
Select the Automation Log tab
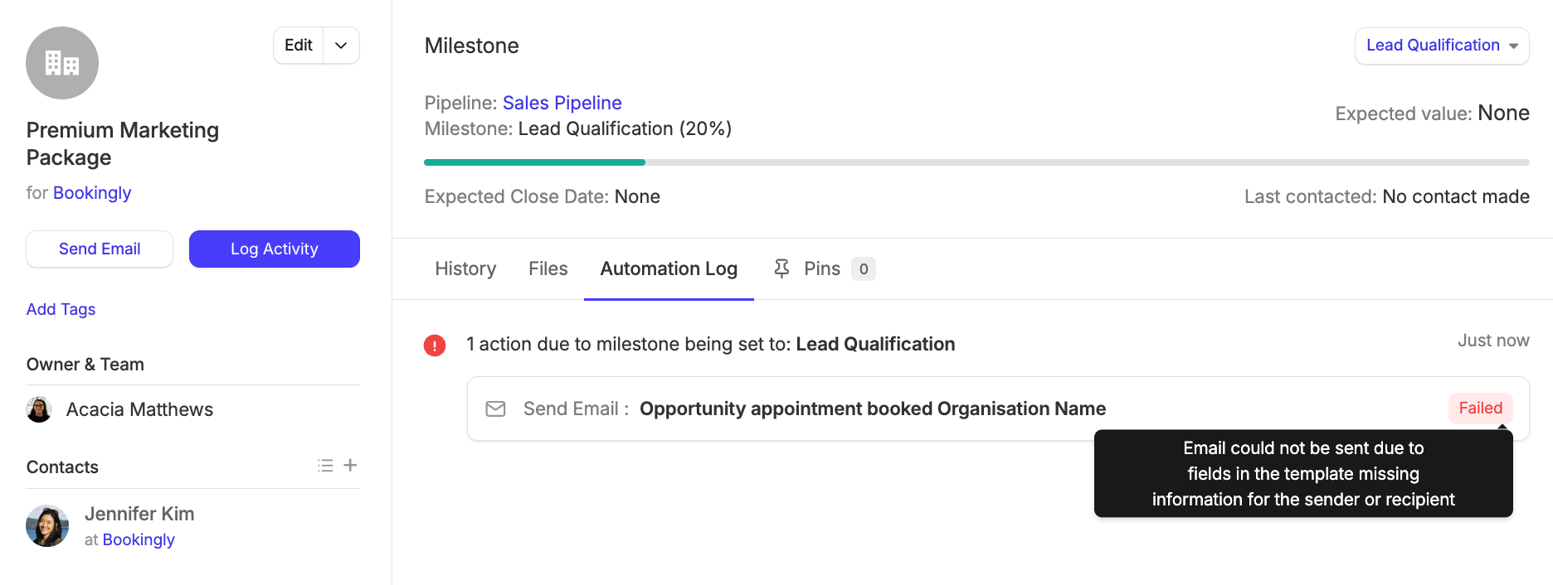669,268
